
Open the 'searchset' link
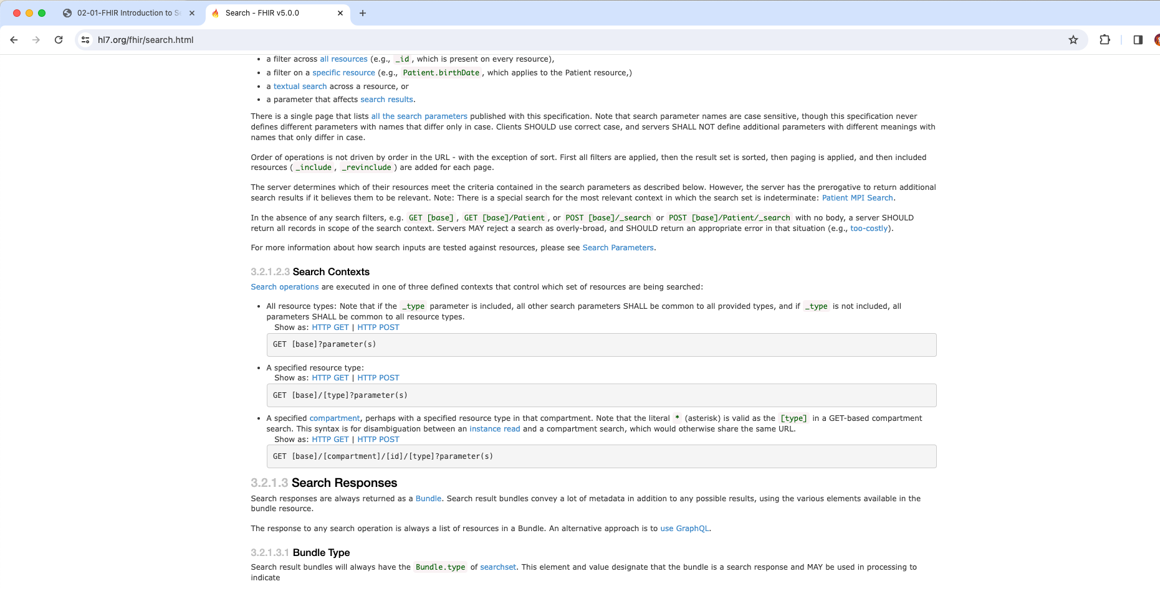[x=498, y=567]
